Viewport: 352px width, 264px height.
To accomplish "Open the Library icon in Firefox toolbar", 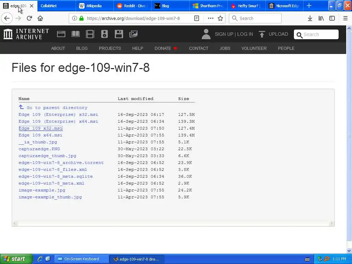I will click(x=321, y=19).
